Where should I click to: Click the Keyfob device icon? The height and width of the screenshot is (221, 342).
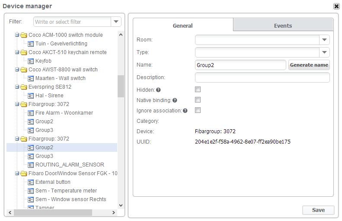click(31, 61)
